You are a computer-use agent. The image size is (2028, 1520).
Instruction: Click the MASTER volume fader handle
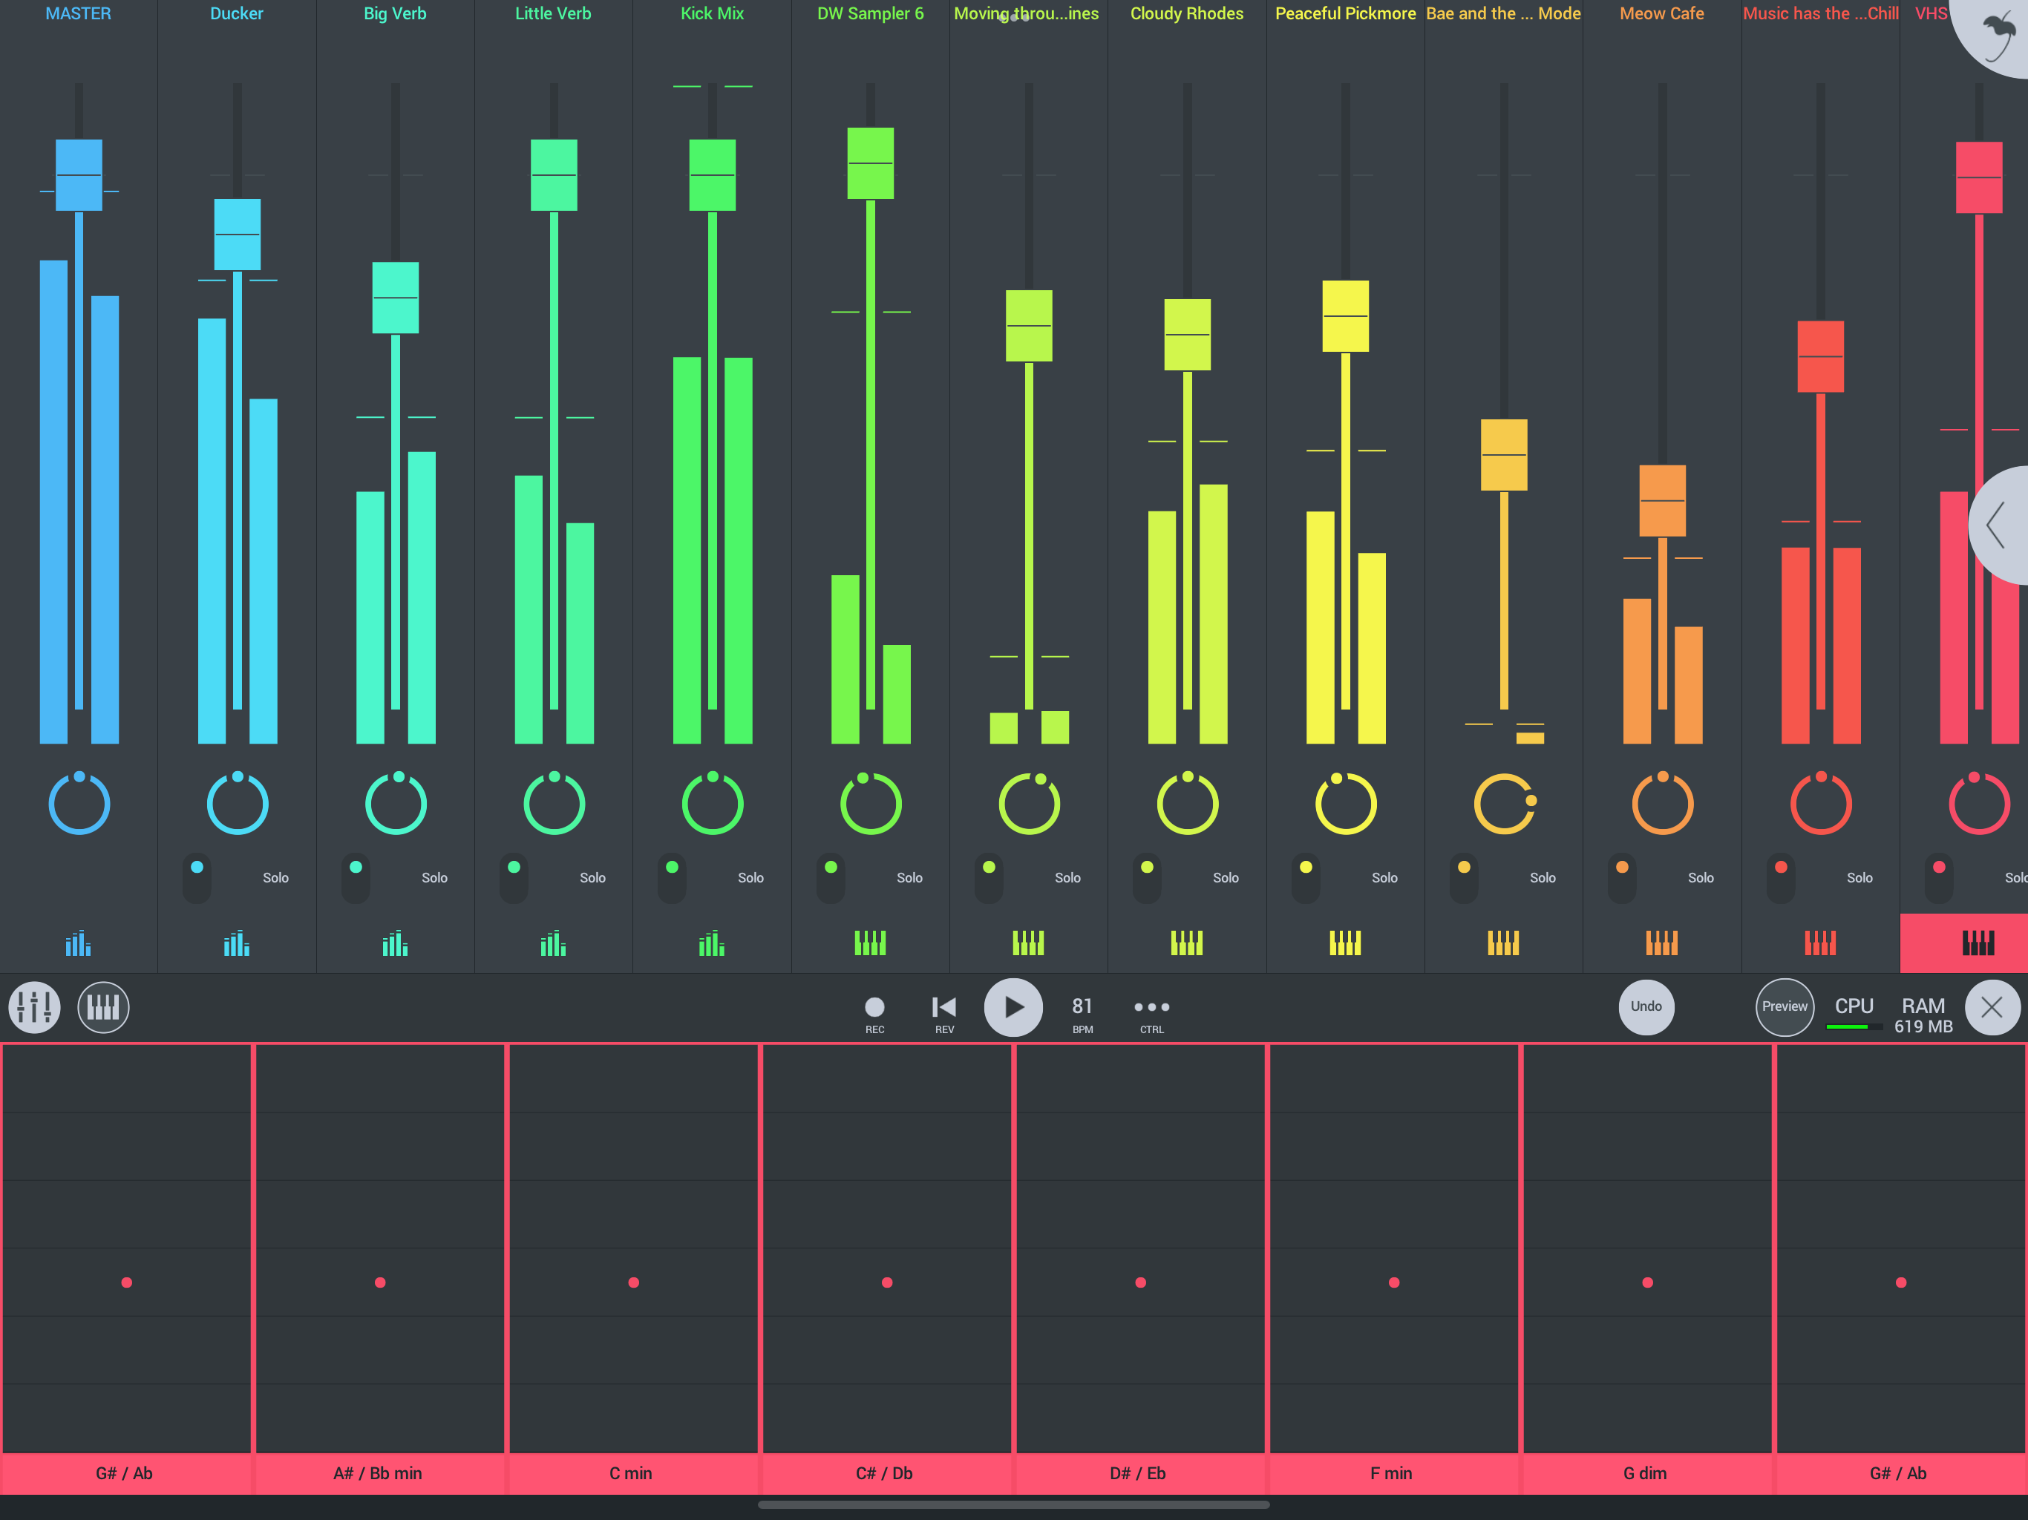(79, 175)
